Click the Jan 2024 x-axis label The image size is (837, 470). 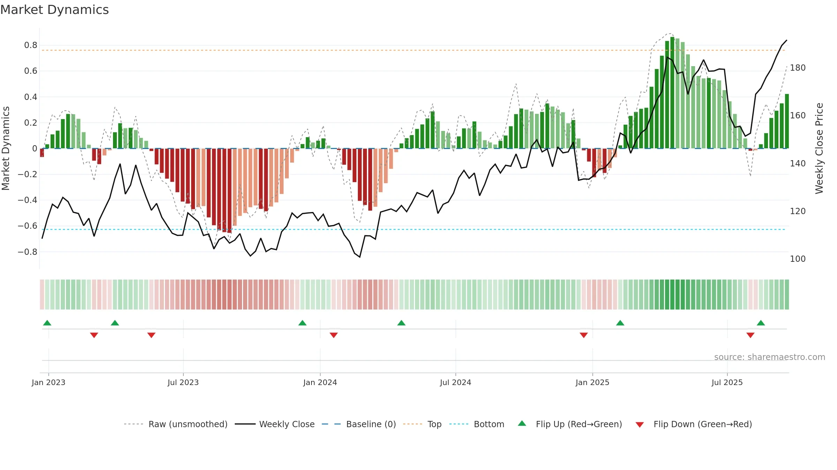pos(320,382)
